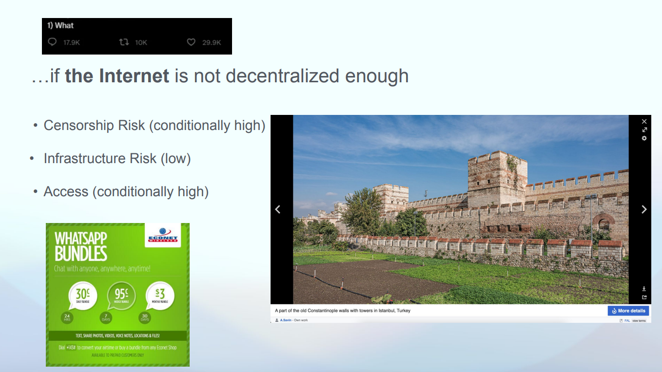The image size is (662, 372).
Task: Open image viewer settings gear
Action: tap(644, 138)
